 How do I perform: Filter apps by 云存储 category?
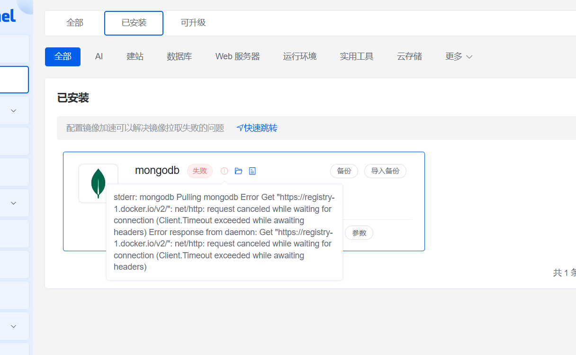pos(409,56)
